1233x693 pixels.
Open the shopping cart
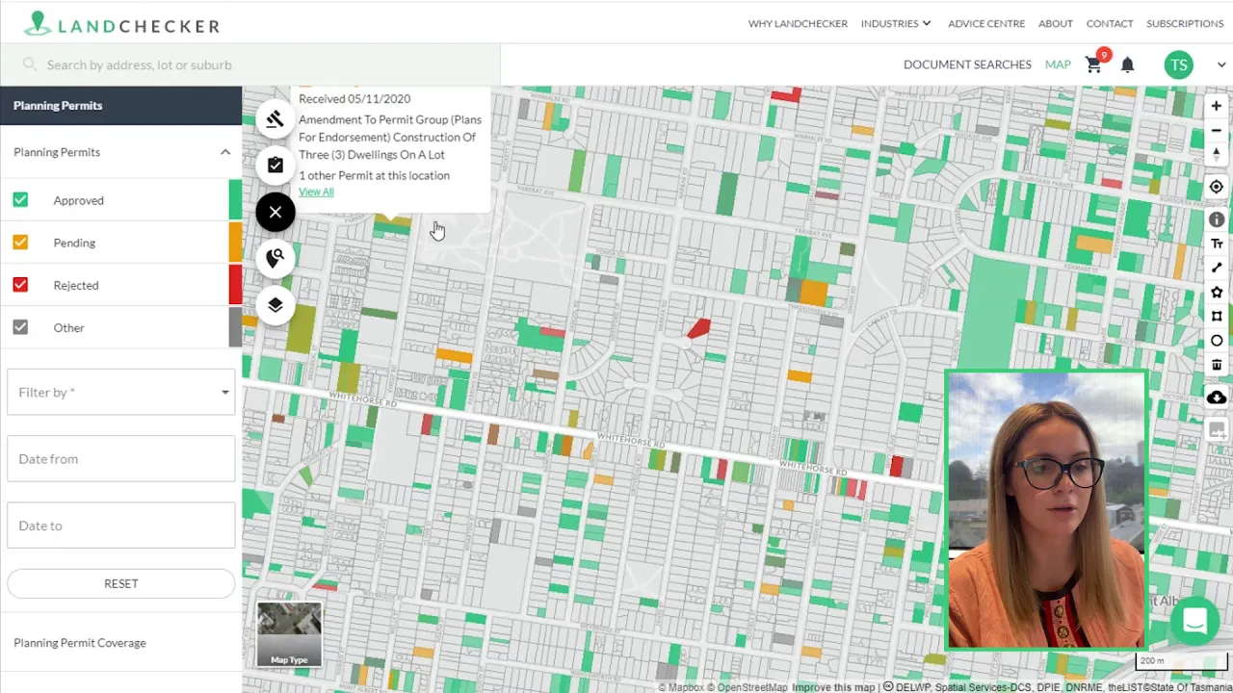1094,64
